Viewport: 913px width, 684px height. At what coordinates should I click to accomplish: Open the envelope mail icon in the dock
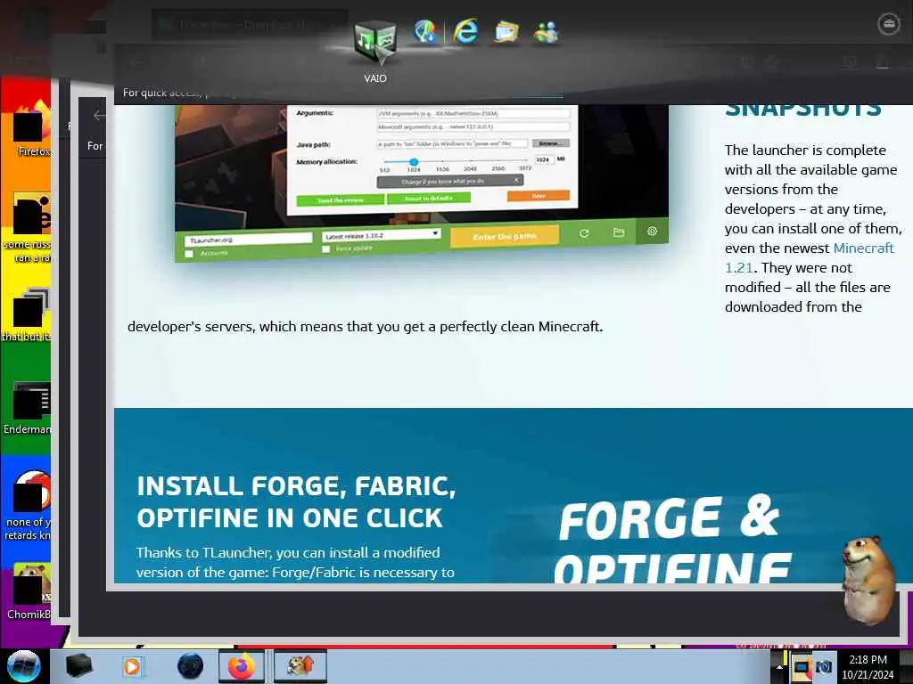click(506, 32)
